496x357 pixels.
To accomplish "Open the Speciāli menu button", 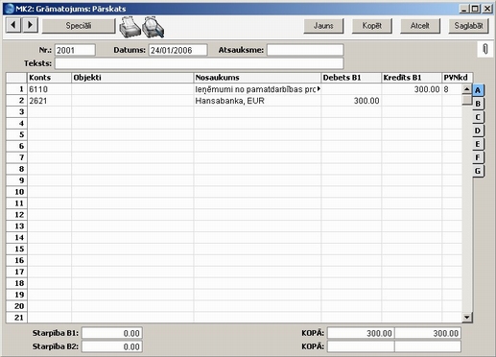I will click(x=79, y=26).
